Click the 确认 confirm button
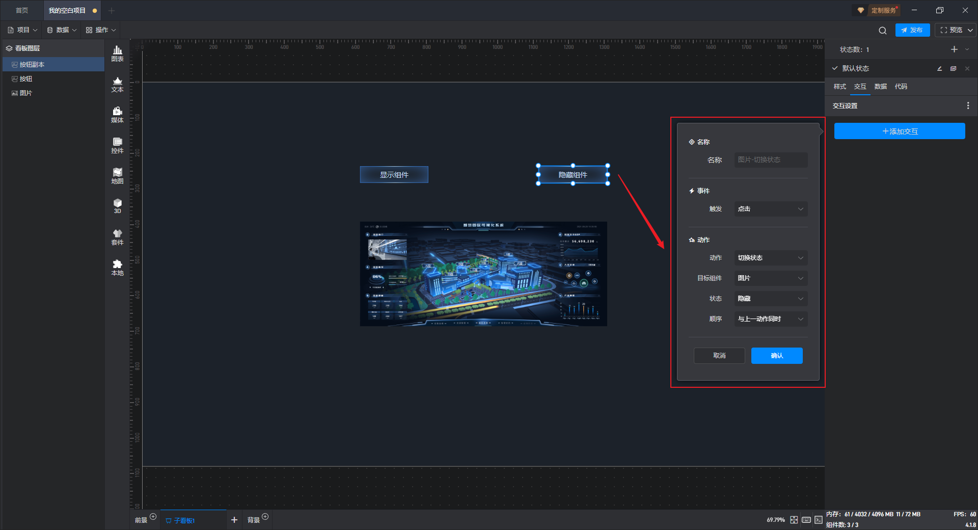Image resolution: width=978 pixels, height=530 pixels. pos(776,356)
